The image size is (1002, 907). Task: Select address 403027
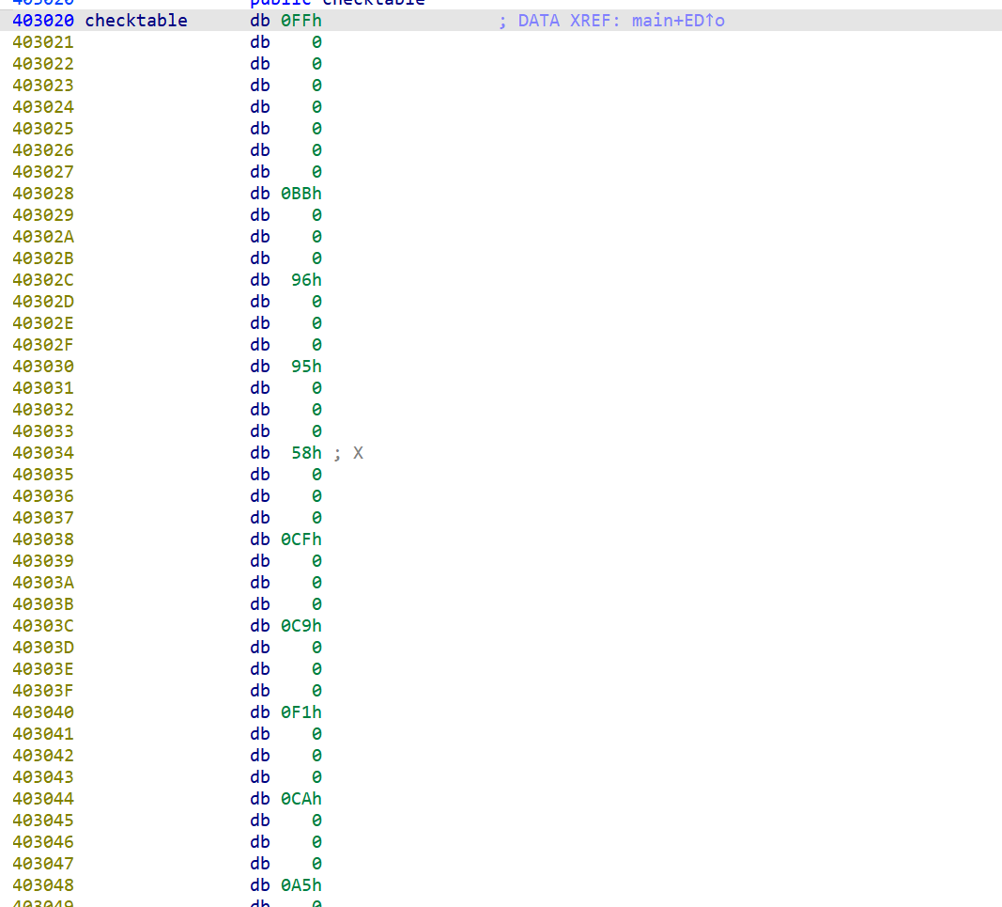click(x=43, y=172)
